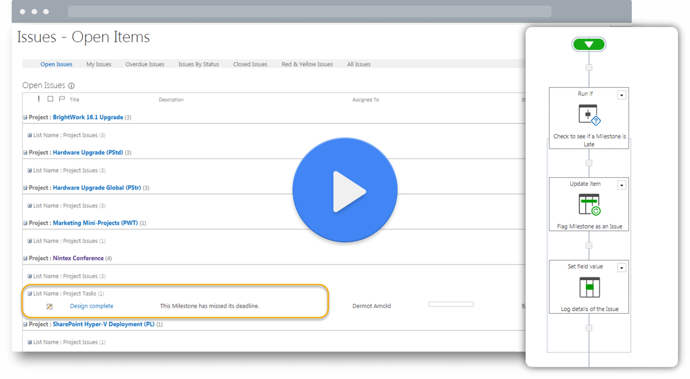The width and height of the screenshot is (690, 379).
Task: Collapse the Project Tasks list group
Action: click(30, 294)
